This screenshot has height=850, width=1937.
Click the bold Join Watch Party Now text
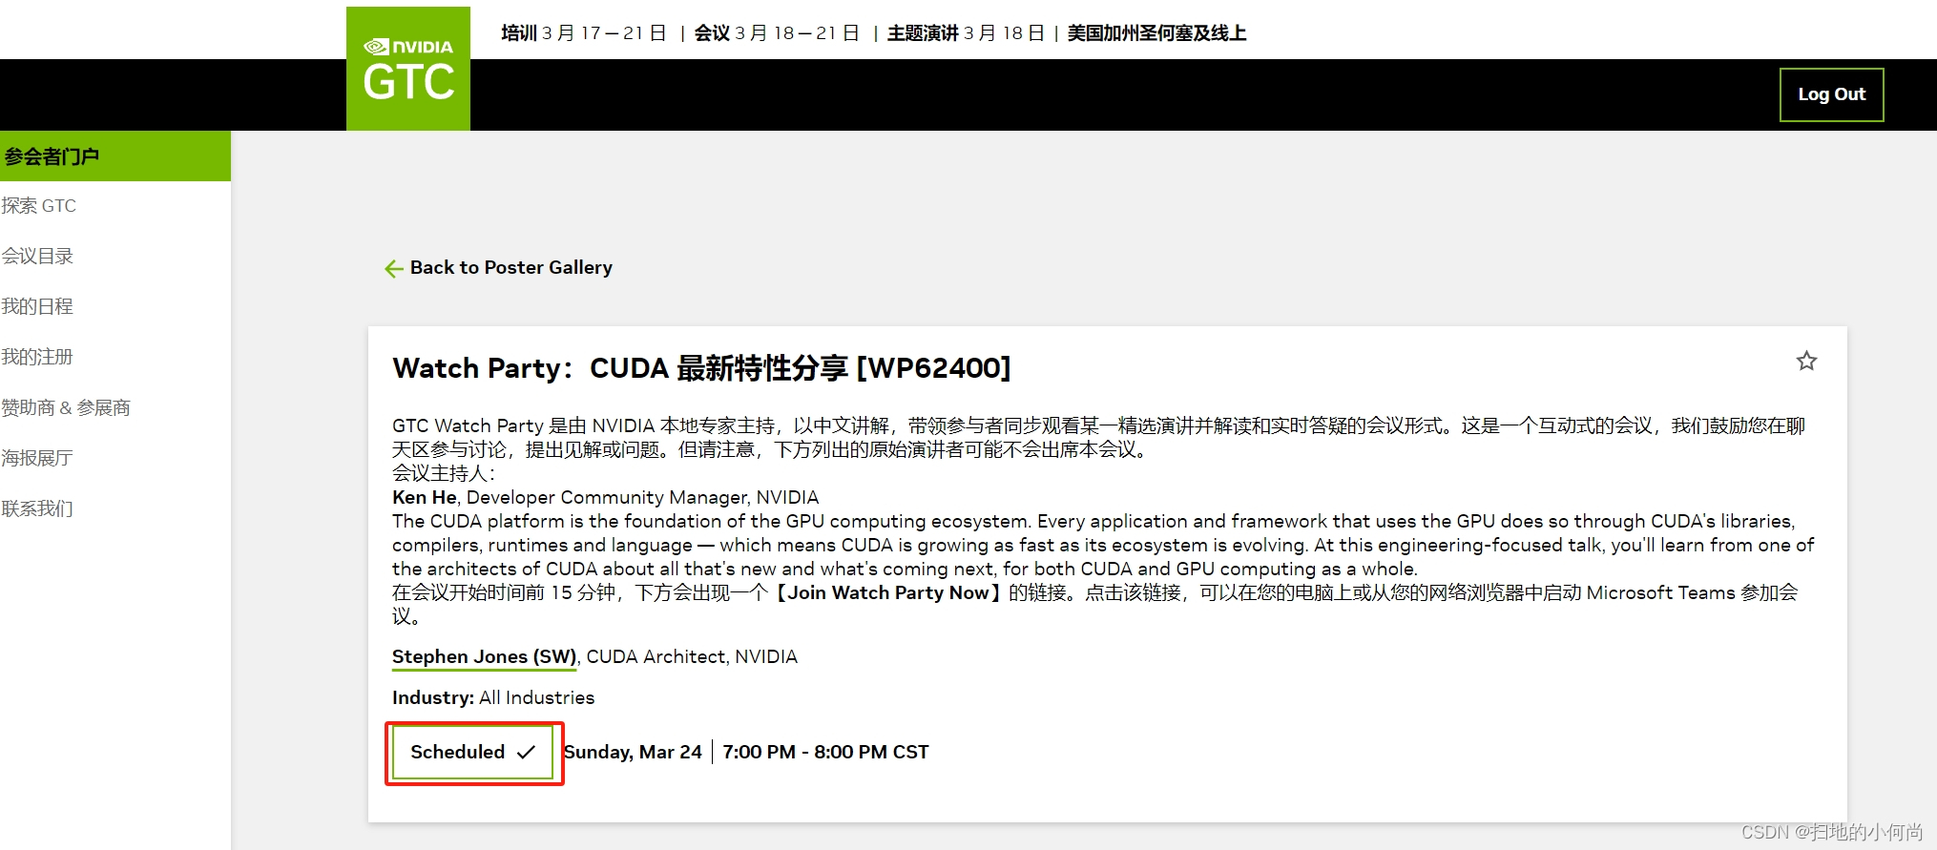click(x=888, y=592)
